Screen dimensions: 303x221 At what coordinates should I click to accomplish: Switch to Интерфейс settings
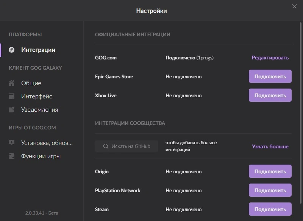coord(36,96)
